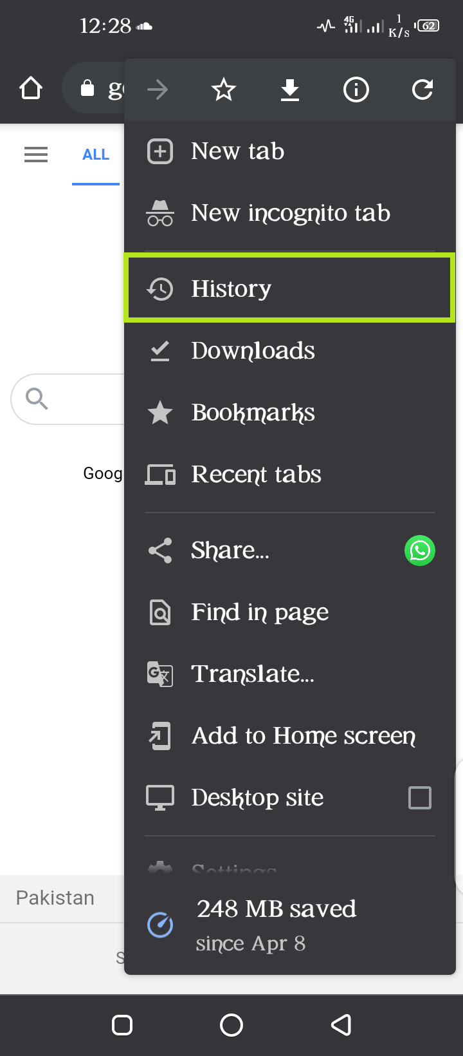
Task: Select Find in page option
Action: (289, 612)
